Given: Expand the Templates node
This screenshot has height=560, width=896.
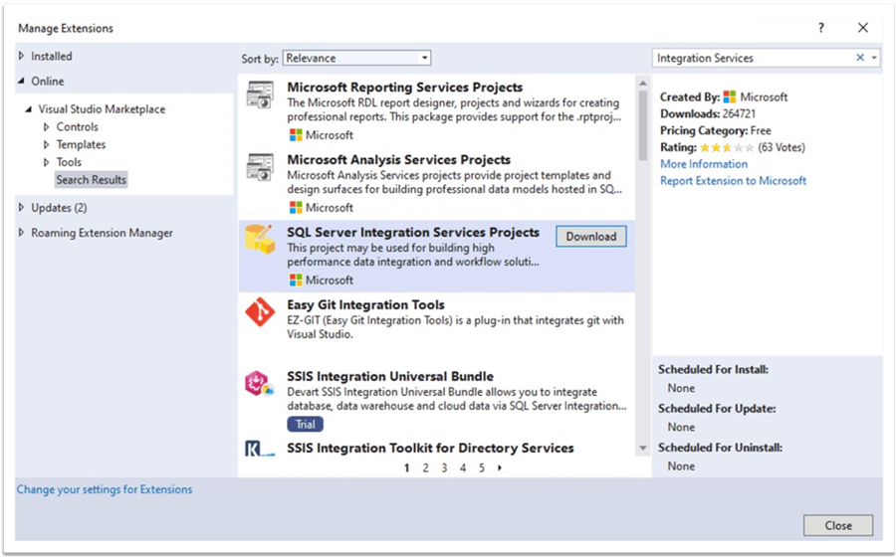Looking at the screenshot, I should point(47,144).
